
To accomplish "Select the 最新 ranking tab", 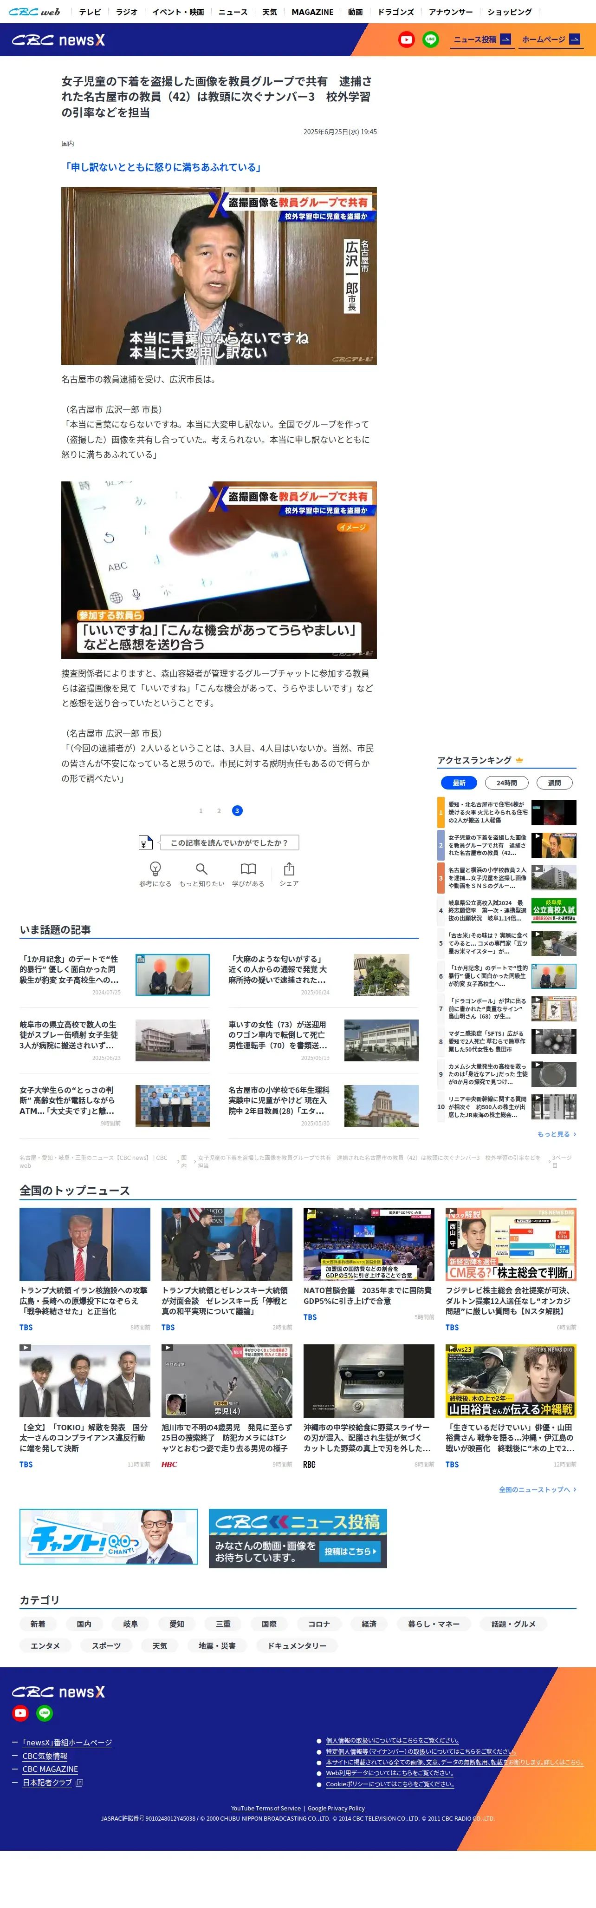I will (x=459, y=783).
